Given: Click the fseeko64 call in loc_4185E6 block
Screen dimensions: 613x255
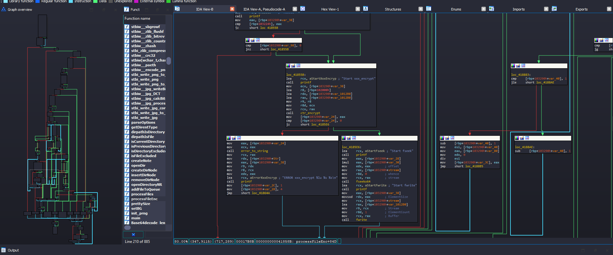Looking at the screenshot, I should (x=363, y=181).
